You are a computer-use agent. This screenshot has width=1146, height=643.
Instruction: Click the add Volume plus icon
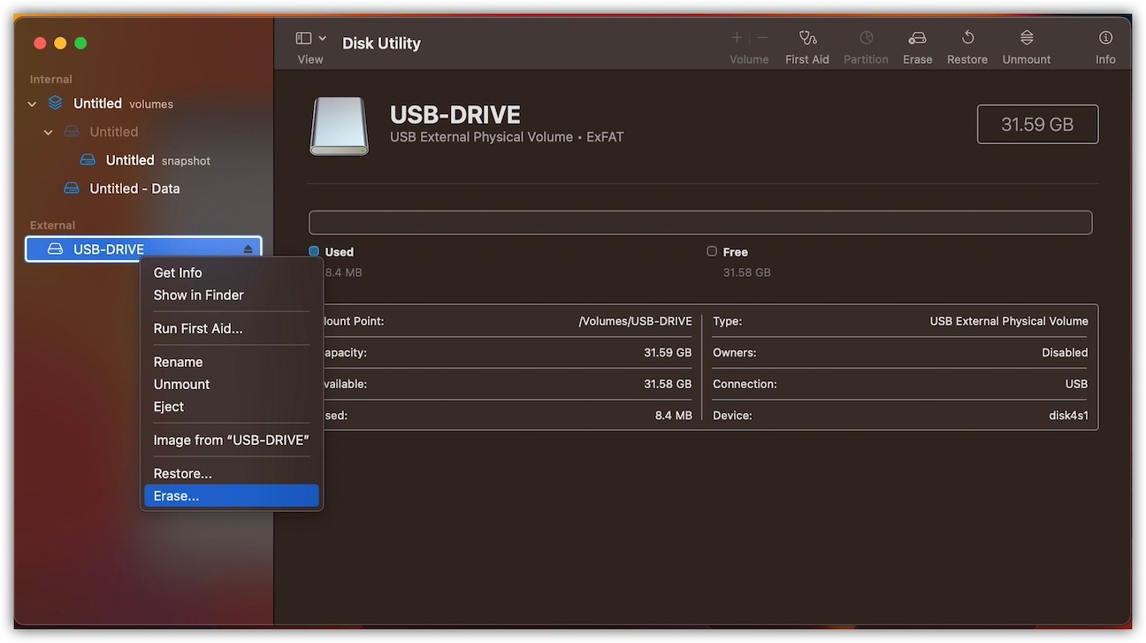point(737,38)
